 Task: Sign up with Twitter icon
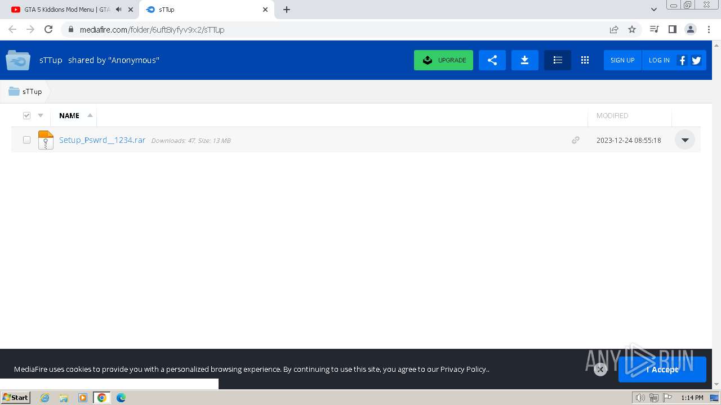pyautogui.click(x=696, y=60)
